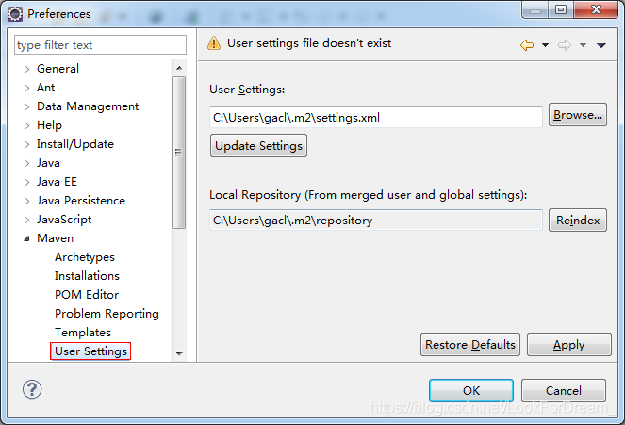Click the Browse... button
Viewport: 625px width, 425px height.
tap(578, 115)
